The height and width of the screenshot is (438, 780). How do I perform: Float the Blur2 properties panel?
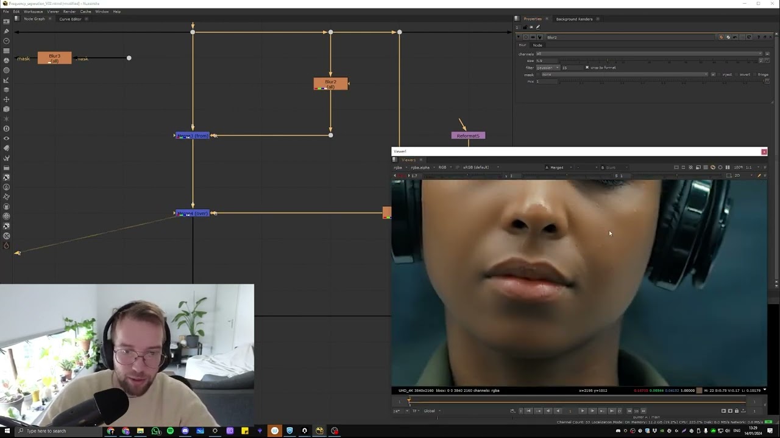(x=765, y=37)
